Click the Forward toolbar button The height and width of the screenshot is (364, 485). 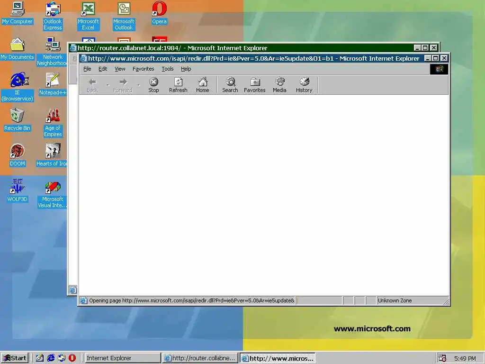coord(123,85)
